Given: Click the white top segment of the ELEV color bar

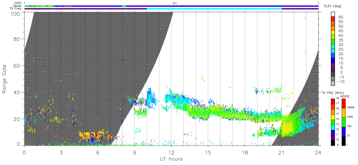Looking at the screenshot, I should point(333,15).
